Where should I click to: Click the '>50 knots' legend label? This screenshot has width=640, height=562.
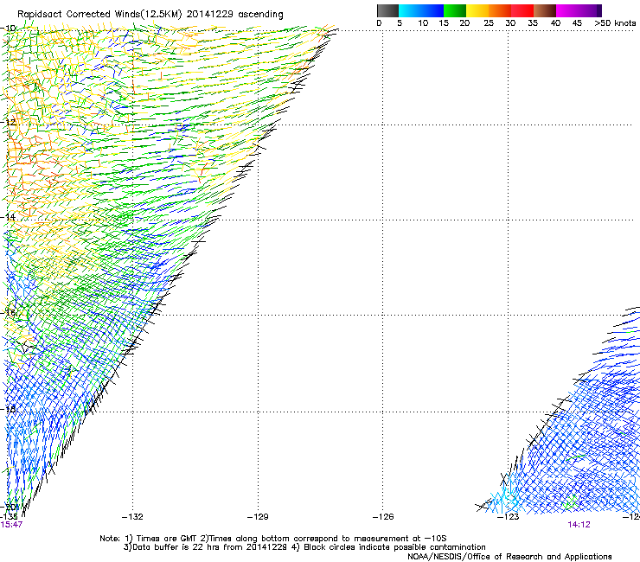click(615, 23)
